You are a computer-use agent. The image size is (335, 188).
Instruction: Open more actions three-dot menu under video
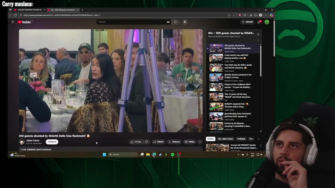[200, 142]
